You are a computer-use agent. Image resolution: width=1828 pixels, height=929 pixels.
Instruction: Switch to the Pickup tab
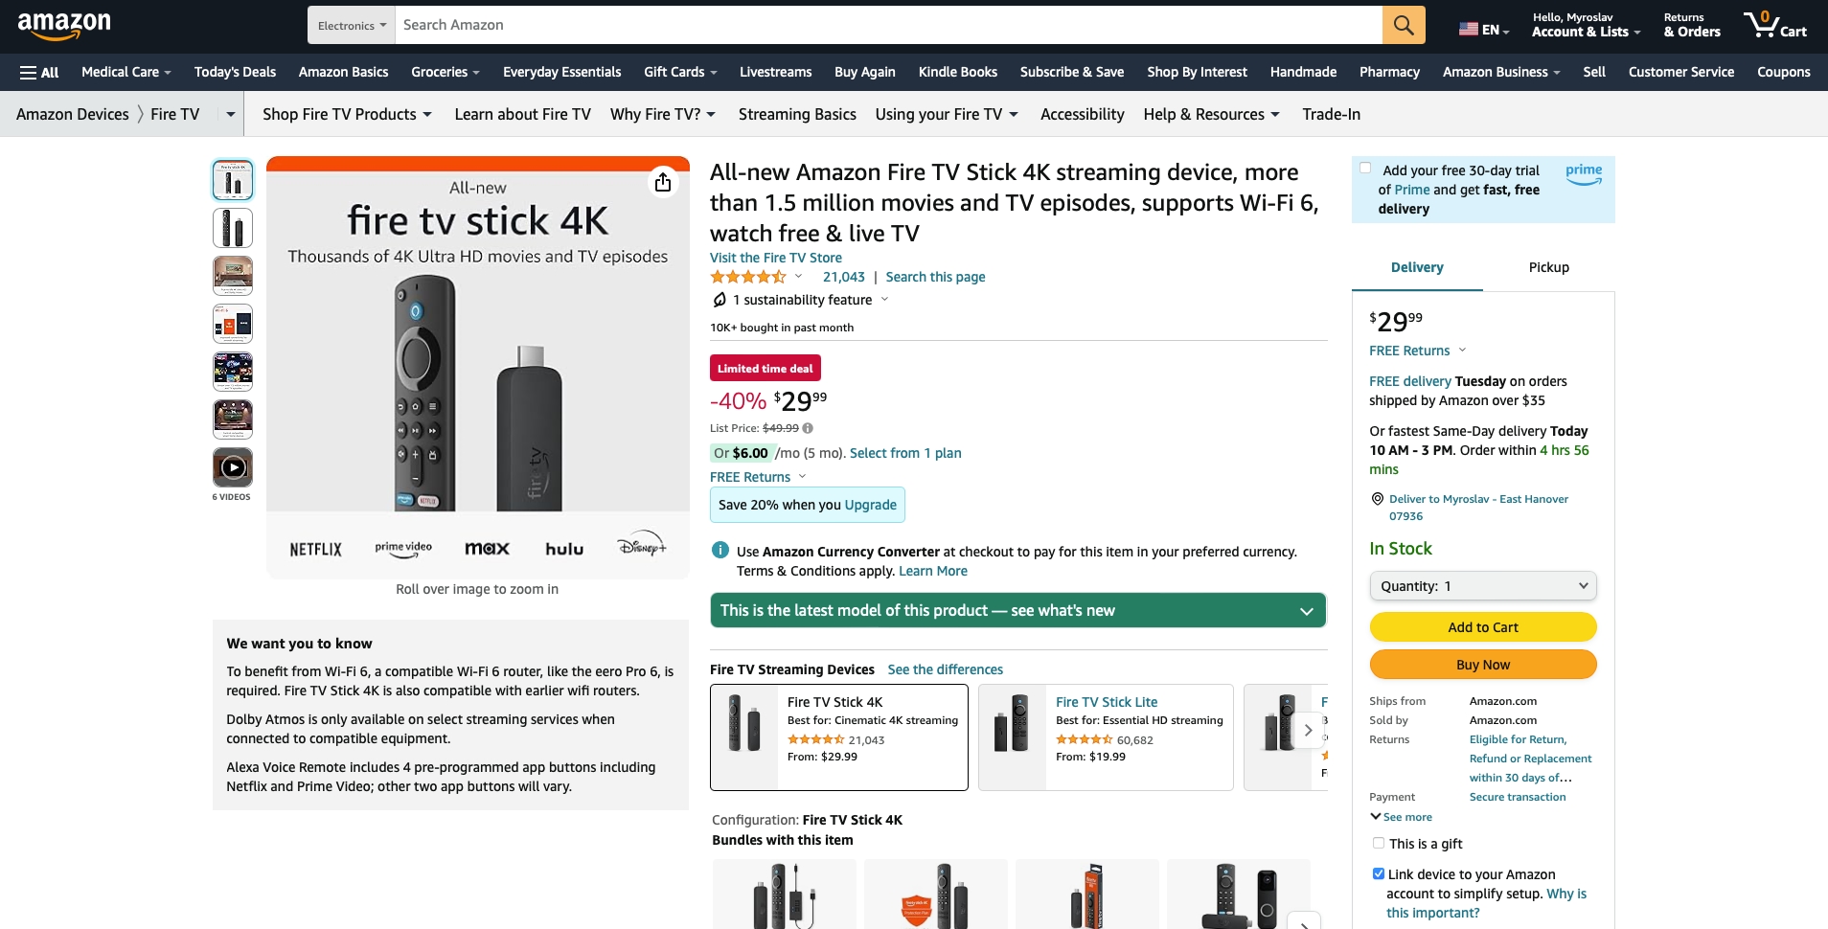tap(1548, 267)
